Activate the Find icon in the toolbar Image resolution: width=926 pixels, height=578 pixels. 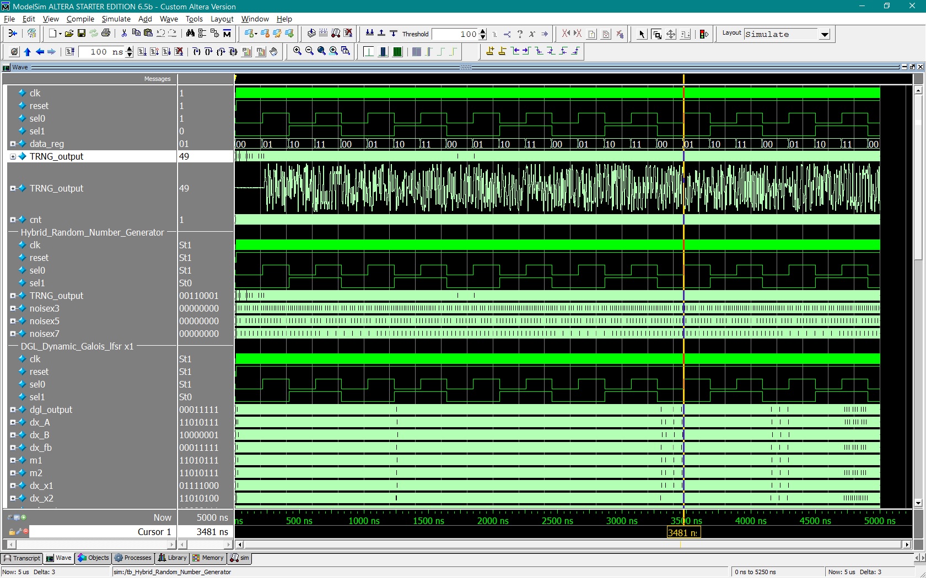click(x=191, y=34)
